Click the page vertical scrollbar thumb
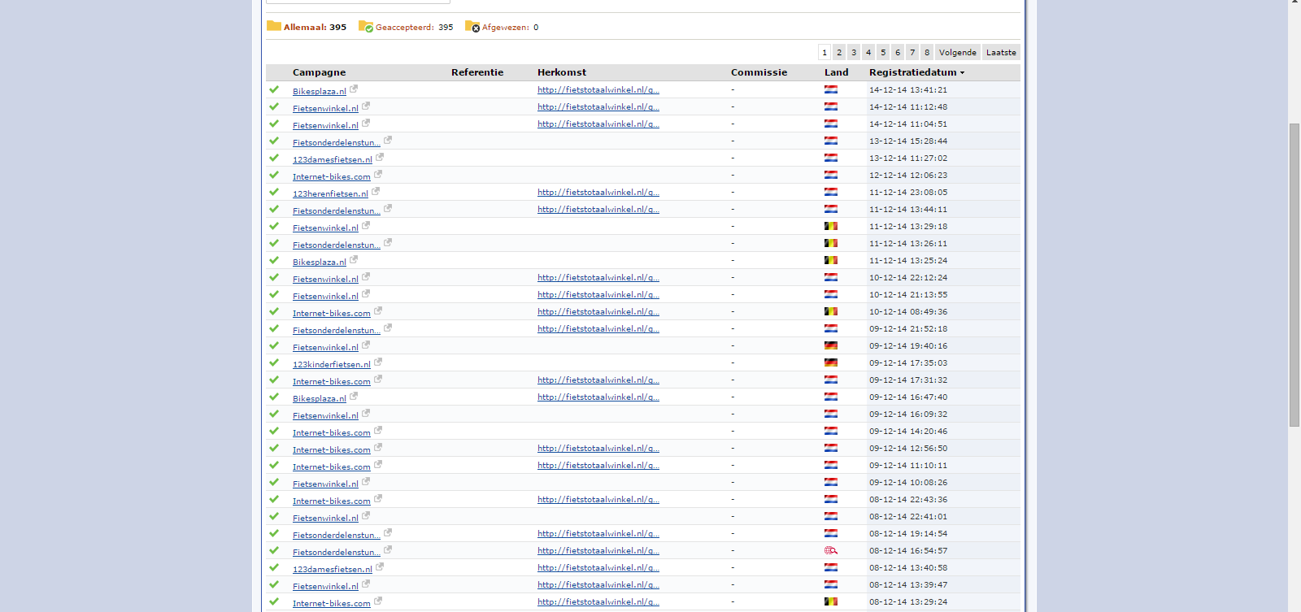This screenshot has width=1301, height=612. [1294, 275]
